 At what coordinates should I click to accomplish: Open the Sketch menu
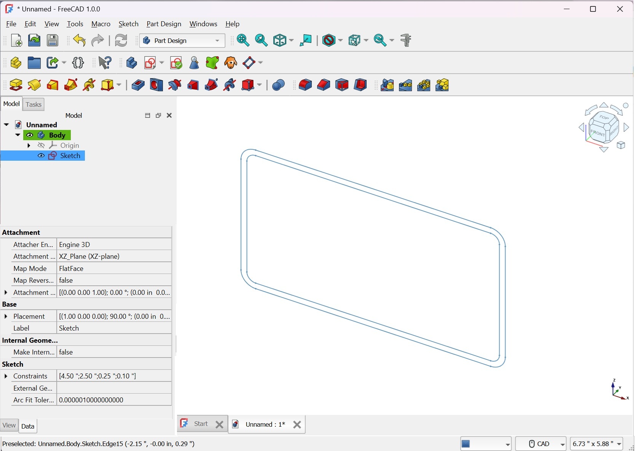click(x=128, y=24)
